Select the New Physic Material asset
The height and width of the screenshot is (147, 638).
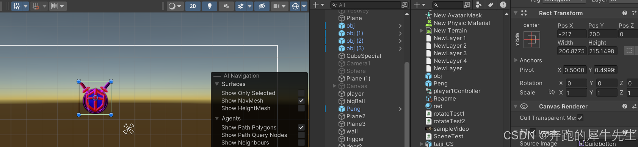click(x=462, y=23)
